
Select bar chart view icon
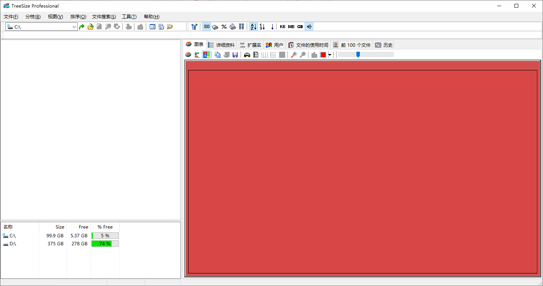pyautogui.click(x=197, y=55)
